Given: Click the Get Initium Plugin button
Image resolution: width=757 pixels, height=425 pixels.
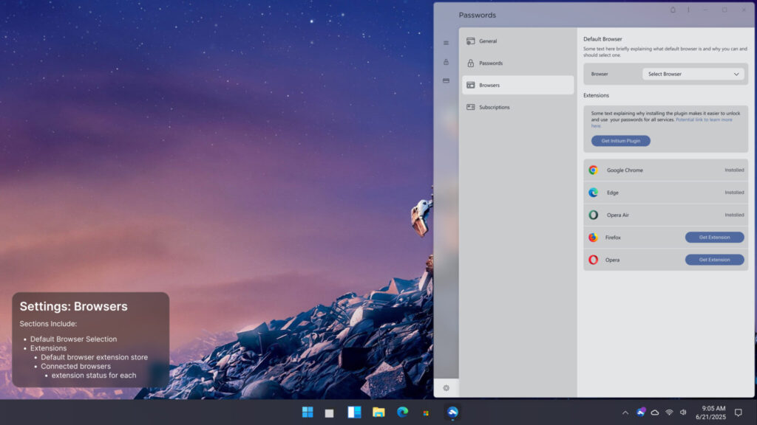Looking at the screenshot, I should coord(620,141).
